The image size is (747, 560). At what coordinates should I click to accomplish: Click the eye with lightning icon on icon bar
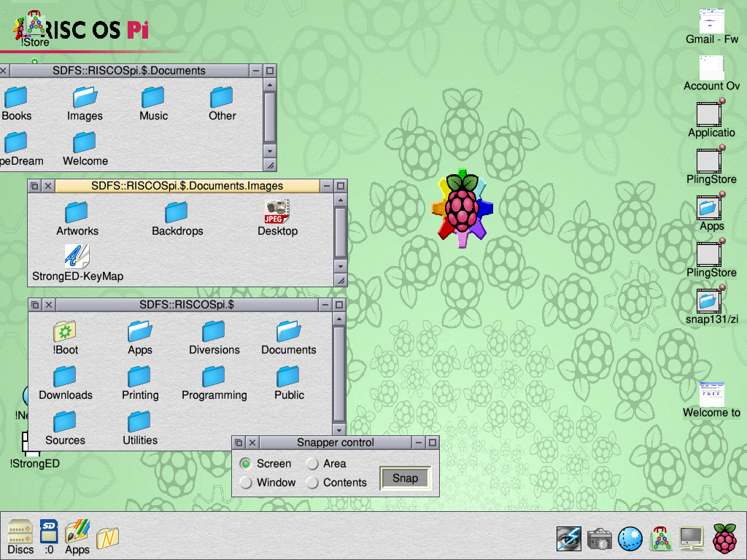569,539
